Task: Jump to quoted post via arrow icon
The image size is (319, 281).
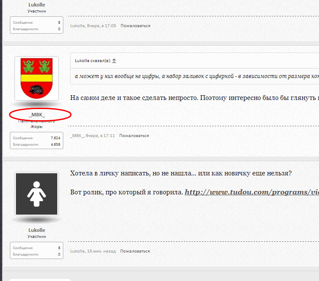Action: pyautogui.click(x=114, y=61)
